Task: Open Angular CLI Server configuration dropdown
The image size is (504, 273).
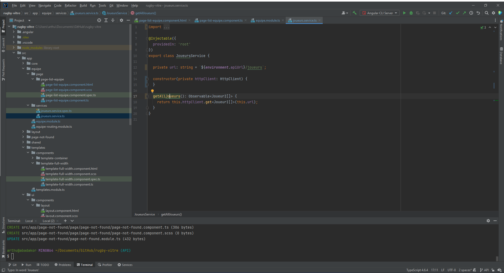Action: point(380,13)
